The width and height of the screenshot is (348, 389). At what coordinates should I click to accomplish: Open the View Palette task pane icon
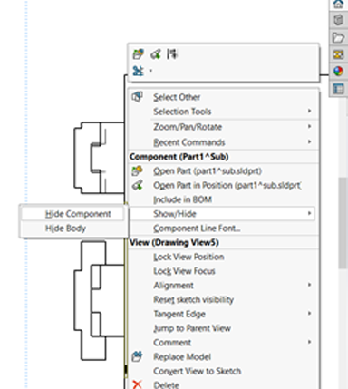click(x=338, y=54)
